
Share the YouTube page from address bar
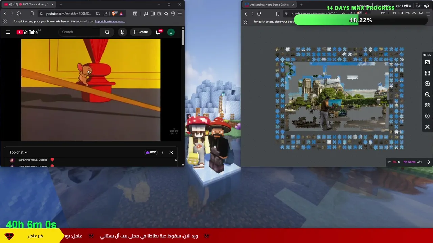[x=106, y=13]
